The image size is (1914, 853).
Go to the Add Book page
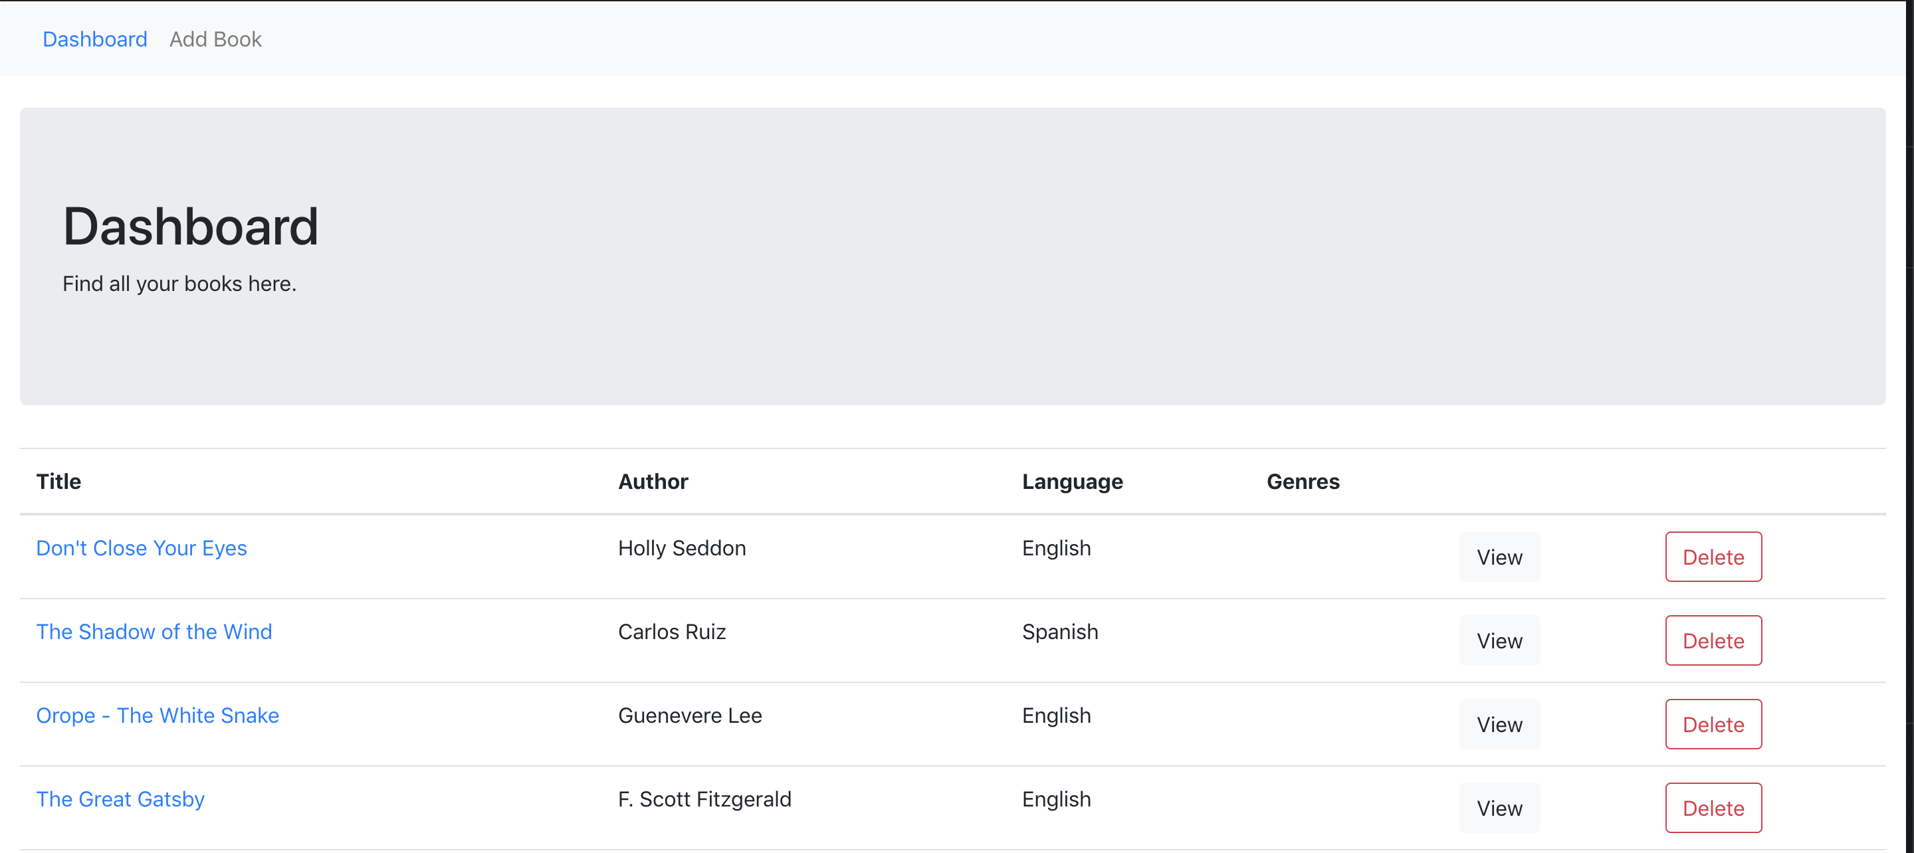[x=215, y=39]
